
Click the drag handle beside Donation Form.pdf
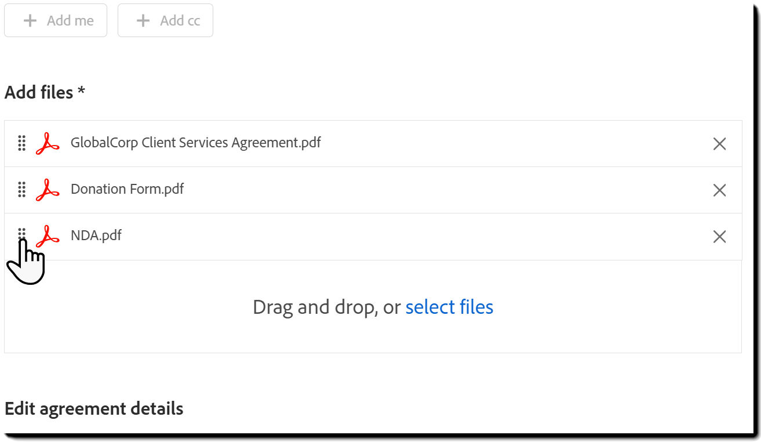pos(22,190)
